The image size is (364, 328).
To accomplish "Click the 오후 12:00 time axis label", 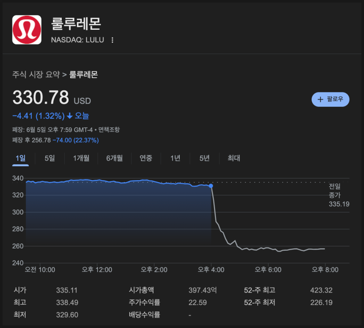I will click(97, 270).
